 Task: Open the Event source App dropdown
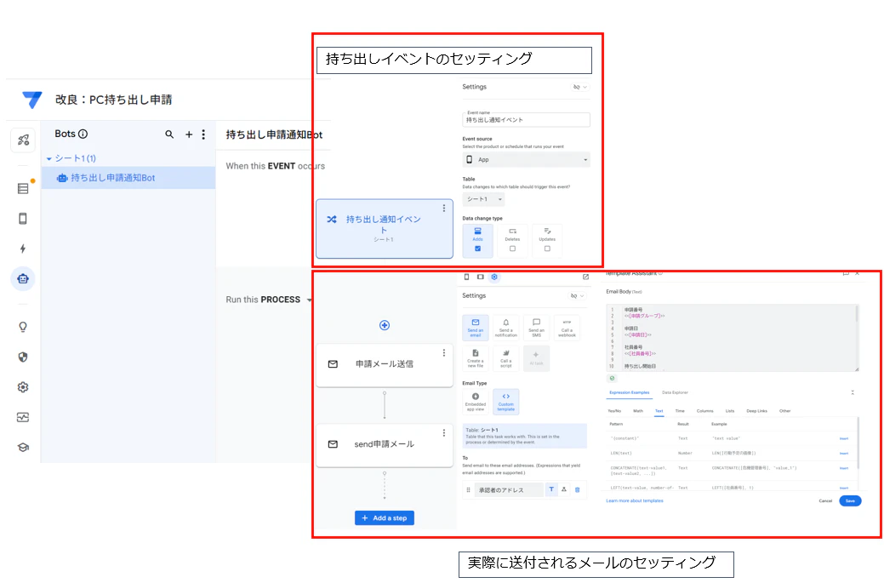coord(526,159)
